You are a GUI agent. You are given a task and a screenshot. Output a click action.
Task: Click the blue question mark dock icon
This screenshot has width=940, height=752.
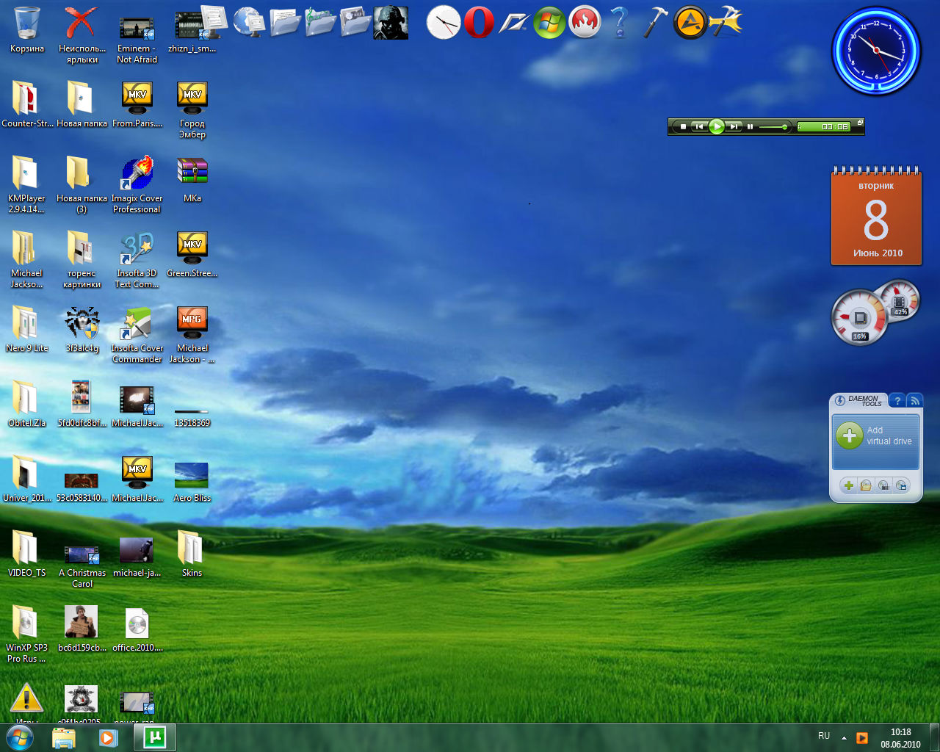tap(620, 22)
